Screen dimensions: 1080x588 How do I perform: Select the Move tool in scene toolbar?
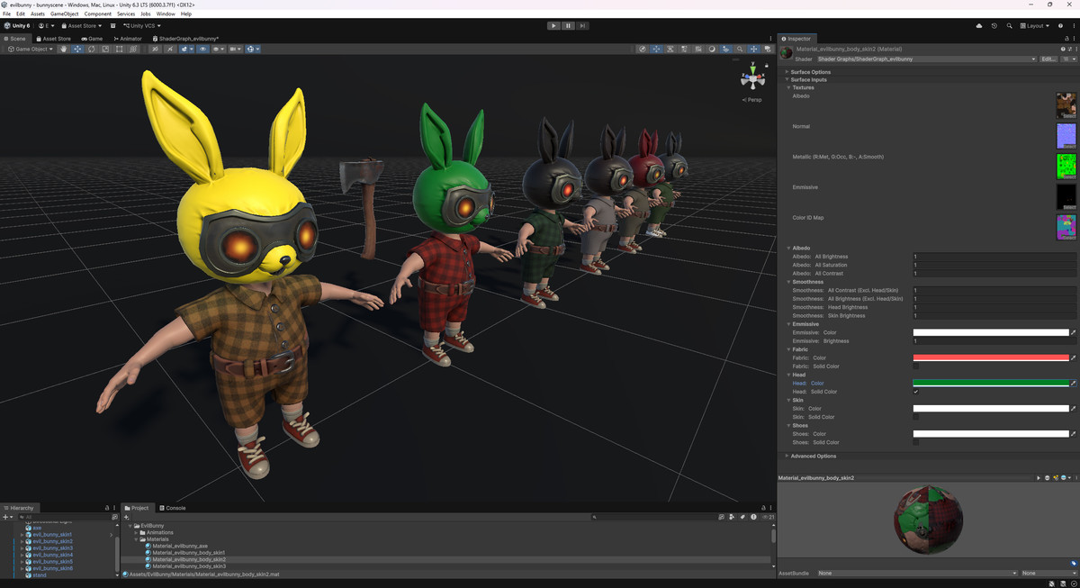(77, 49)
